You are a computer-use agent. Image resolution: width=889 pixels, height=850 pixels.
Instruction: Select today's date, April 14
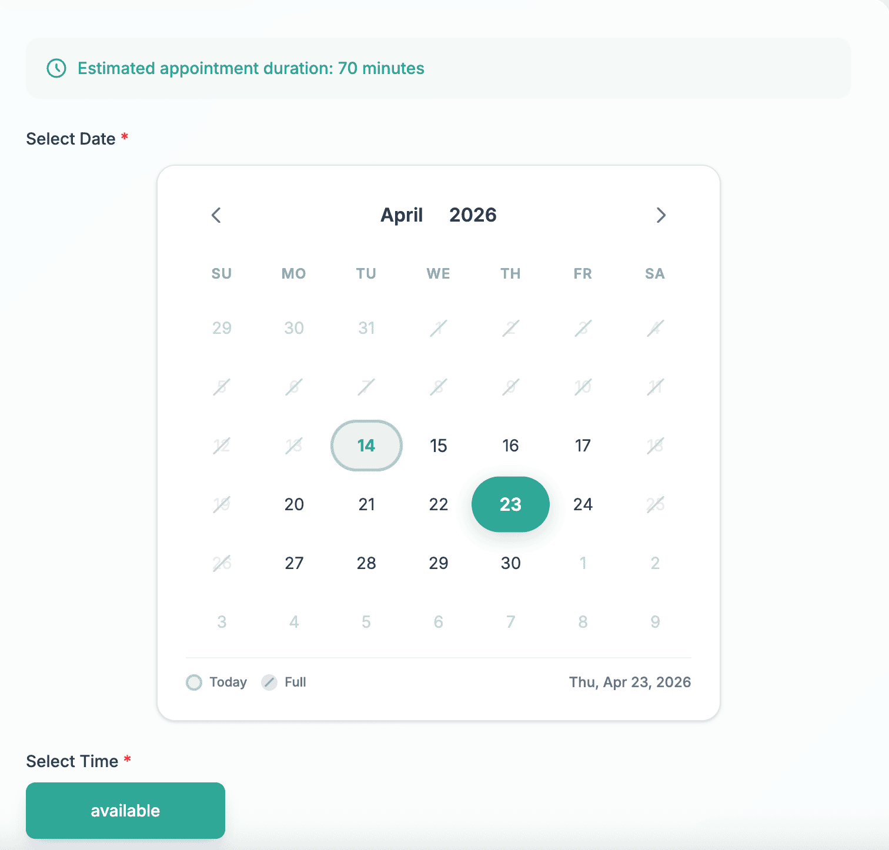point(366,446)
